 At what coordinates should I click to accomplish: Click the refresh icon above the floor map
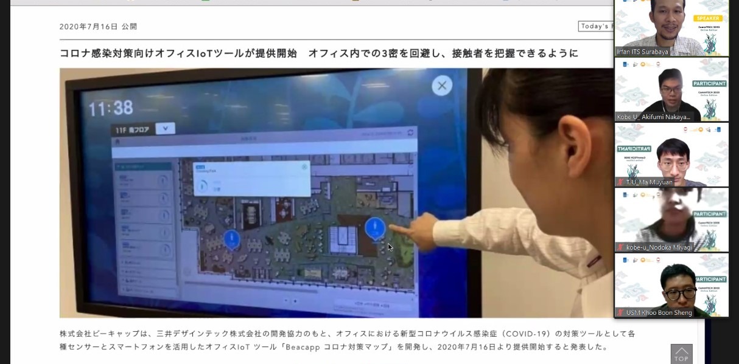410,132
